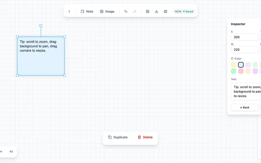Click the redo arrow icon
The image size is (261, 163).
pyautogui.click(x=135, y=11)
